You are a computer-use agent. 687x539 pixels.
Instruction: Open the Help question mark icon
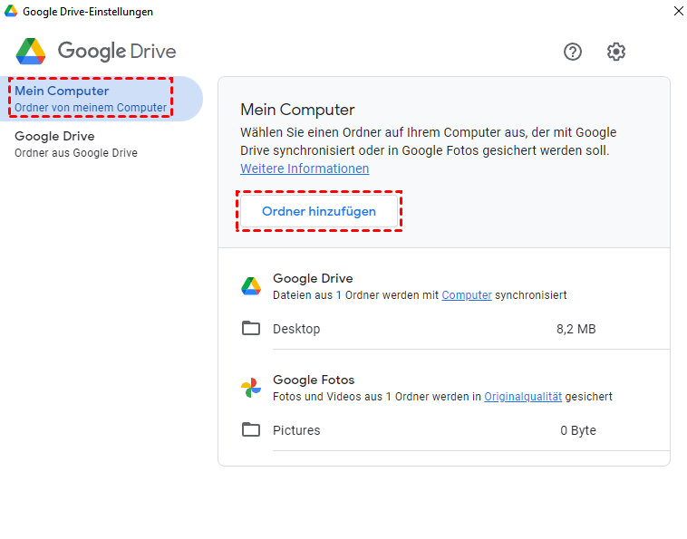(x=573, y=52)
